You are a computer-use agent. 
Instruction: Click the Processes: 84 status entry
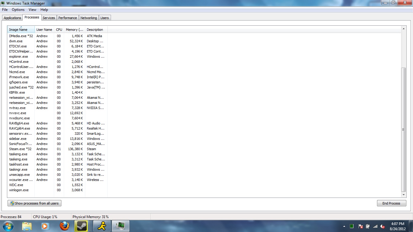tap(11, 217)
